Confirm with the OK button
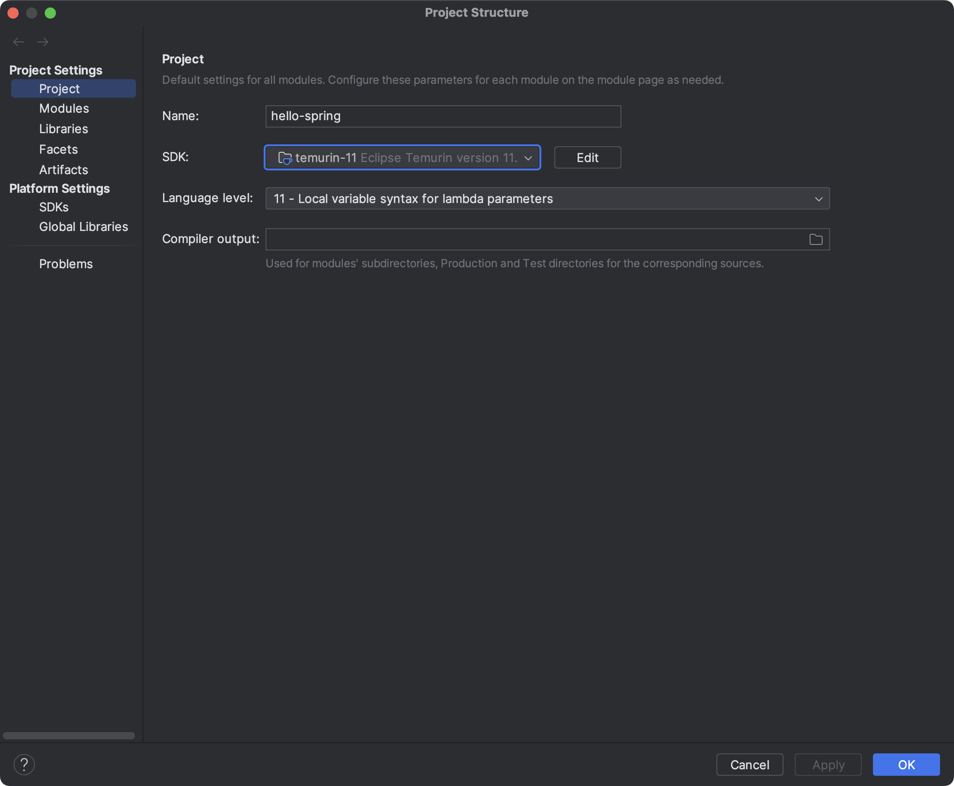The height and width of the screenshot is (786, 954). tap(906, 765)
